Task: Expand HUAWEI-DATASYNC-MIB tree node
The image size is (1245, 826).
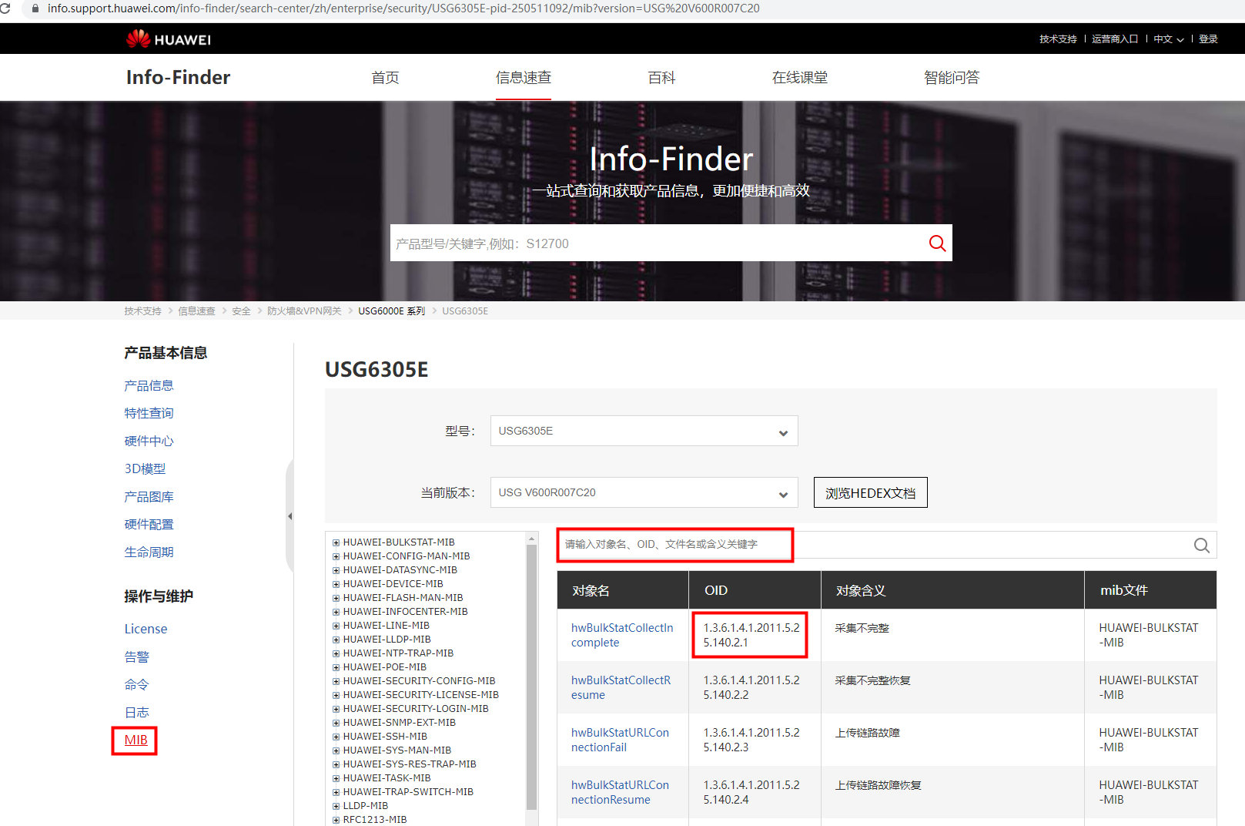Action: click(x=336, y=570)
